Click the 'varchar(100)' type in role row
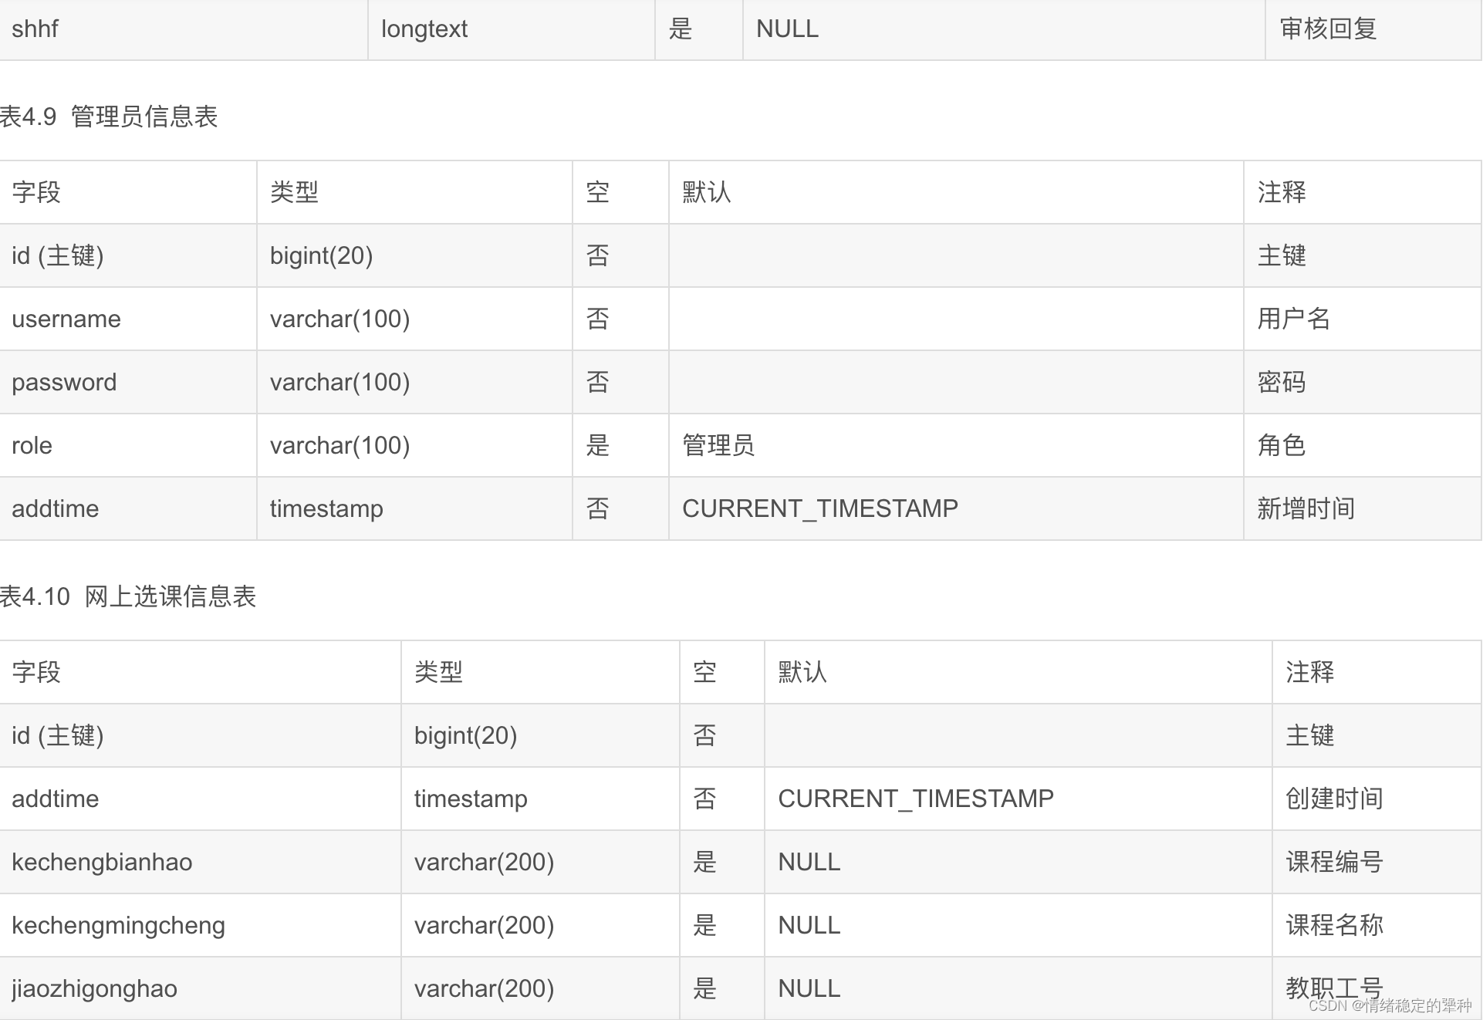The image size is (1483, 1020). 340,445
